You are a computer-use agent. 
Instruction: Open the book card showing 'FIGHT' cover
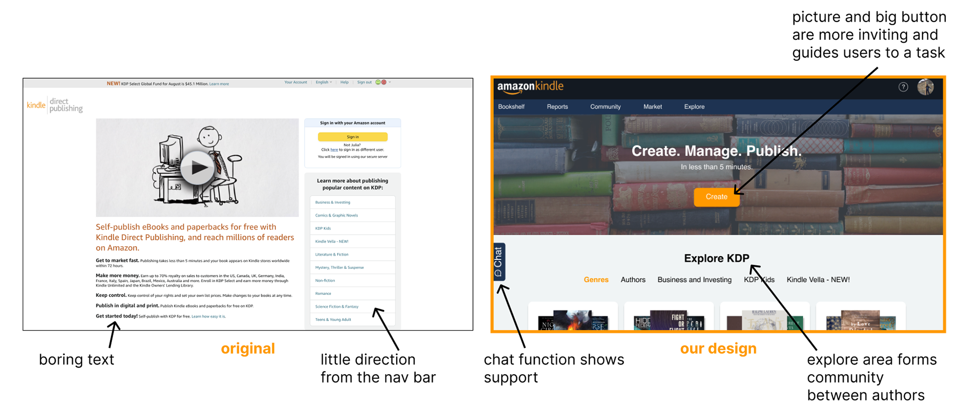click(669, 317)
